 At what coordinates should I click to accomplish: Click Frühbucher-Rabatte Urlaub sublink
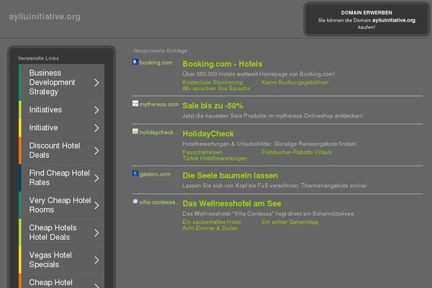297,152
